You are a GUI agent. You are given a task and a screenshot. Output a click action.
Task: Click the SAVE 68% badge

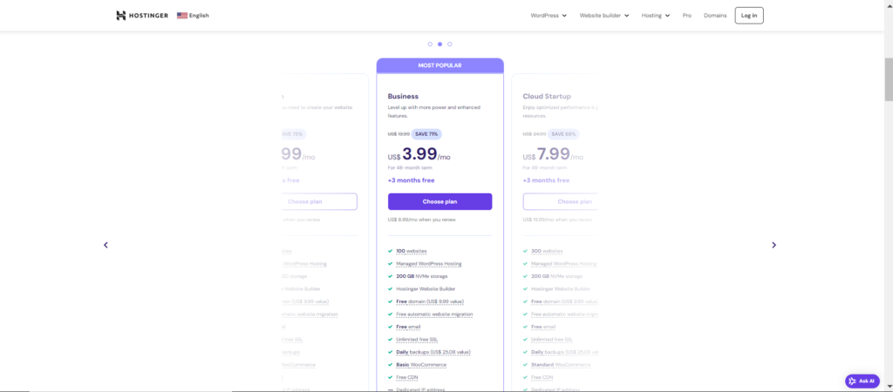click(564, 133)
